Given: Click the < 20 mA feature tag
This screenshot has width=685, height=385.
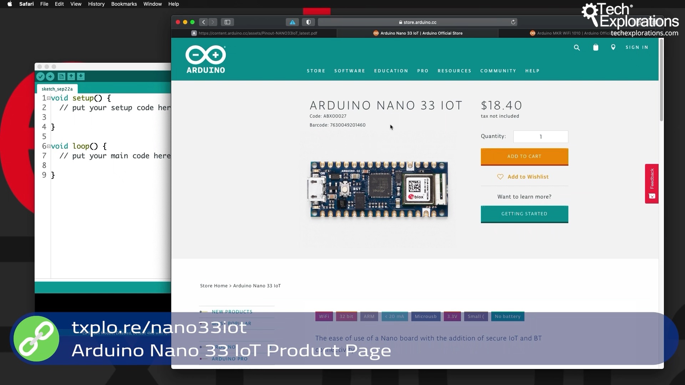Looking at the screenshot, I should tap(395, 316).
